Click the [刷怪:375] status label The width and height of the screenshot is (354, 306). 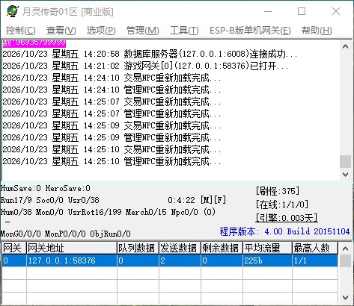point(278,191)
